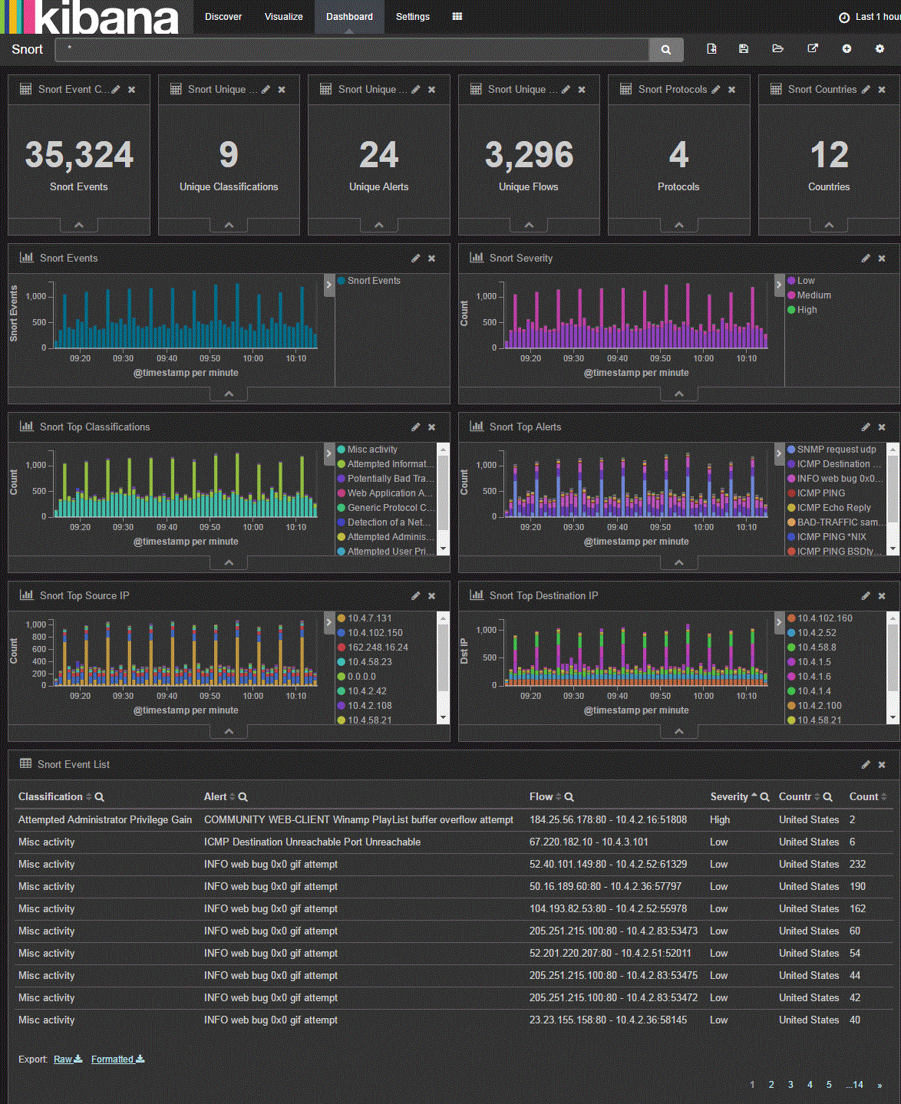Image resolution: width=901 pixels, height=1104 pixels.
Task: Edit the Snort Events chart panel
Action: tap(415, 259)
